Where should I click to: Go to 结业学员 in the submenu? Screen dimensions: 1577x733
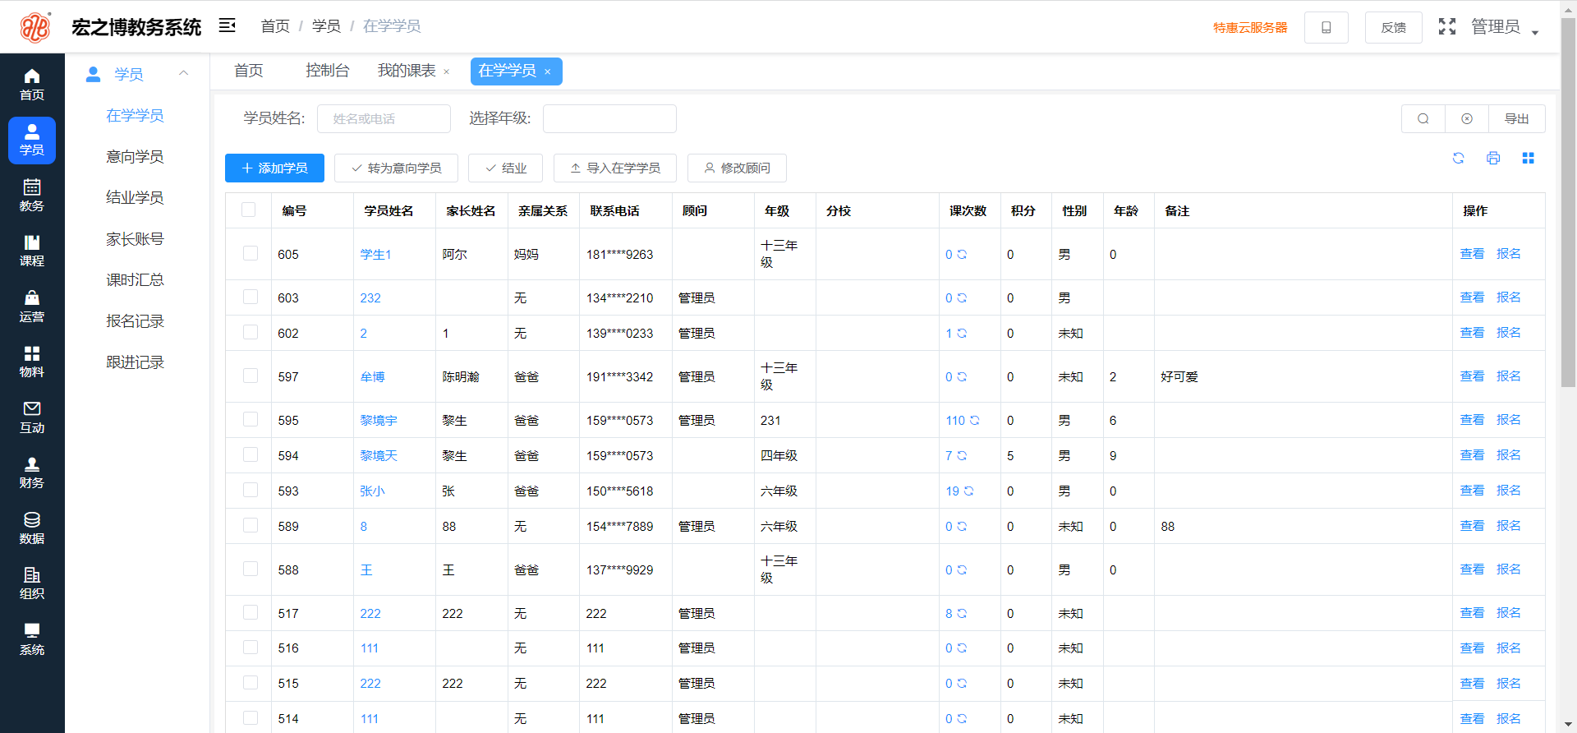click(x=135, y=197)
